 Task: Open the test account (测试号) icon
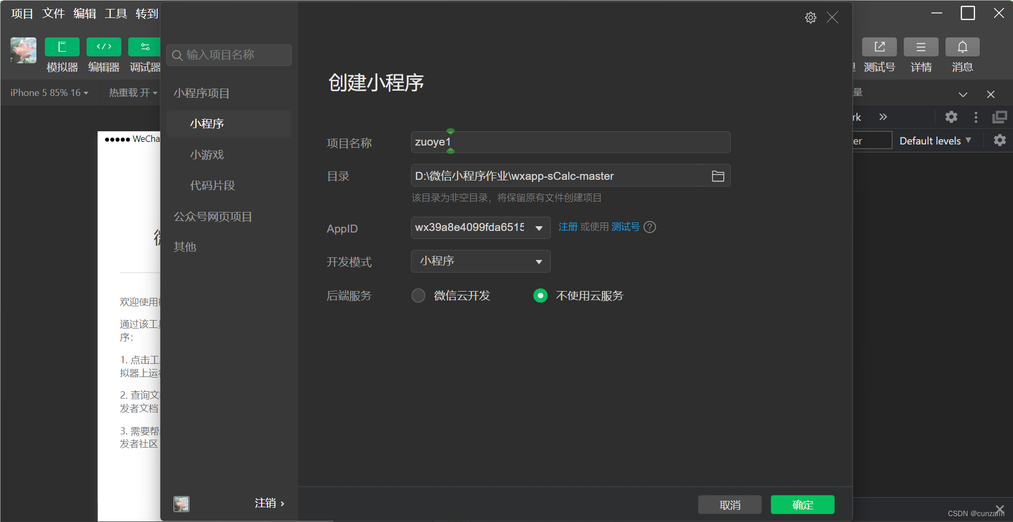(880, 47)
